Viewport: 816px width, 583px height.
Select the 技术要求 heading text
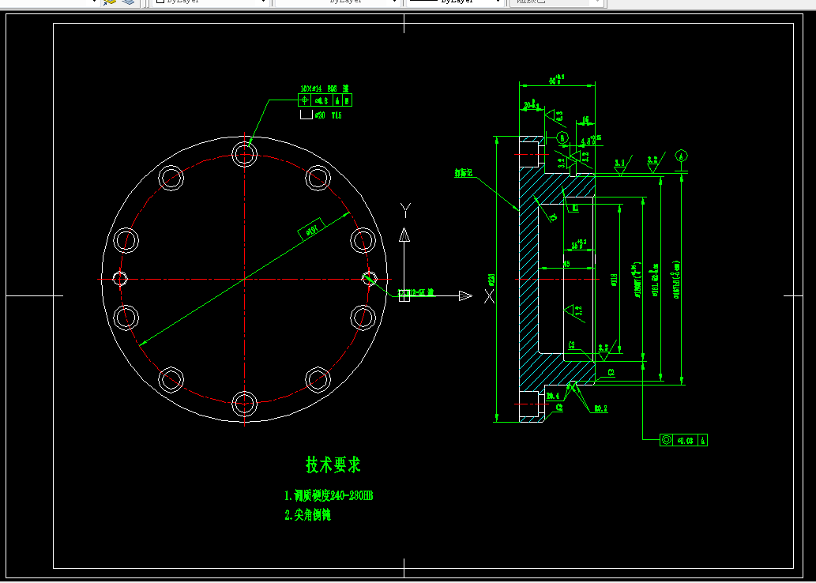[x=333, y=465]
